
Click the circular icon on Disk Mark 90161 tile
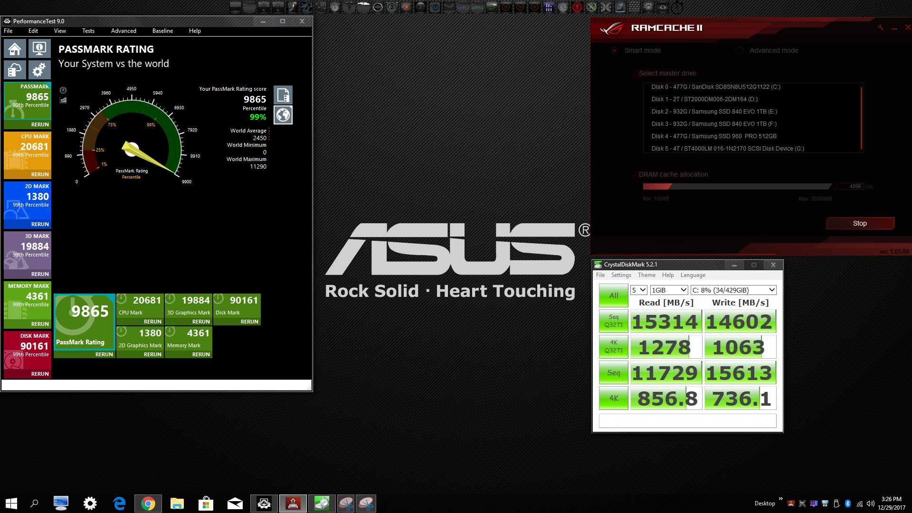218,299
